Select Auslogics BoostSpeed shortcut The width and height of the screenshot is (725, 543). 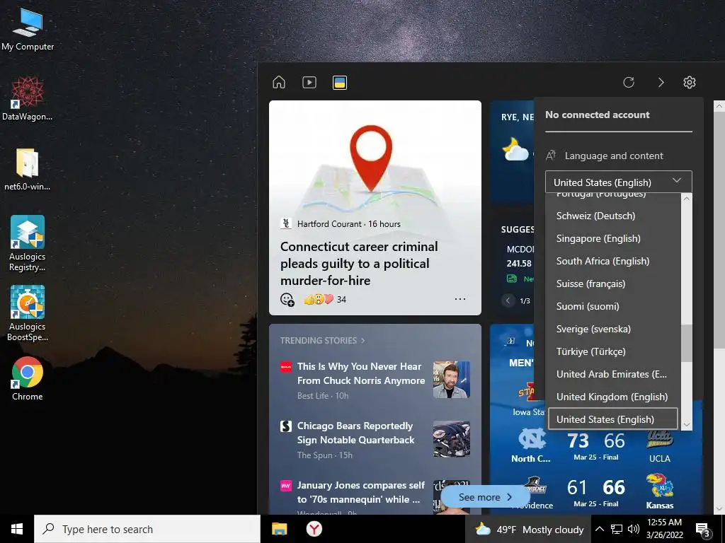(x=28, y=313)
